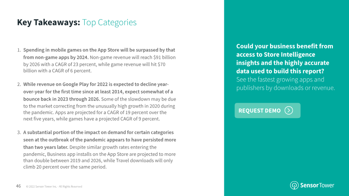Image resolution: width=349 pixels, height=196 pixels.
Task: Click the Sensor Tower wordmark text
Action: (317, 185)
